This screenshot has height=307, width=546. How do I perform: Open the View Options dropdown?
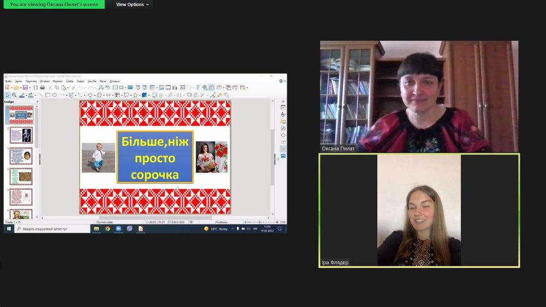click(x=132, y=4)
